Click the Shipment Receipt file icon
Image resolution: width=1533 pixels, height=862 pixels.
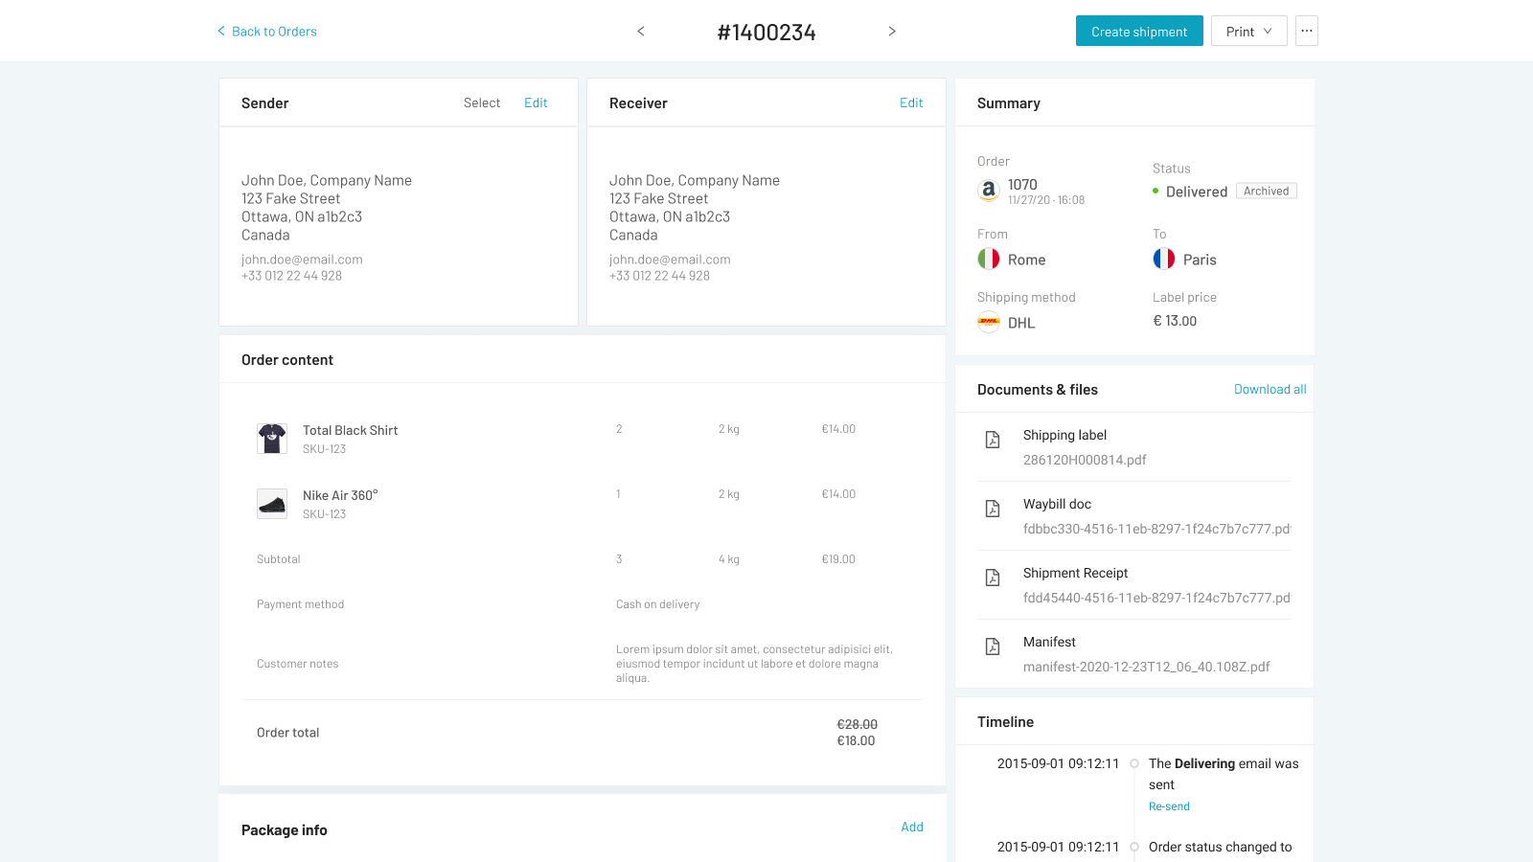click(x=993, y=578)
